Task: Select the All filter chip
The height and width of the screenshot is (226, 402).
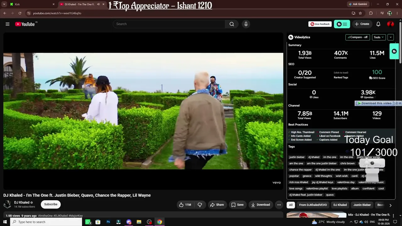Action: click(291, 205)
